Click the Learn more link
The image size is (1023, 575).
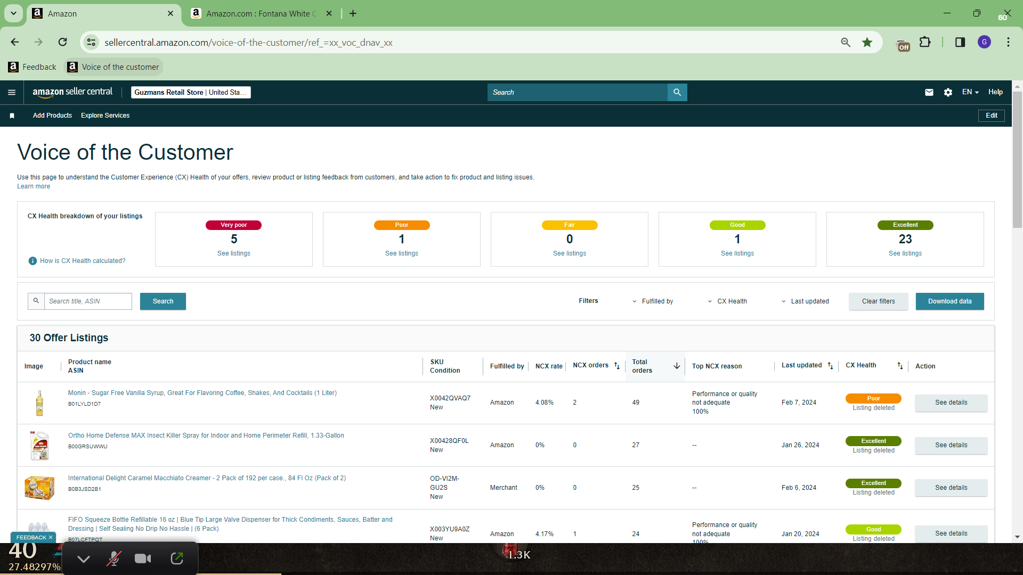click(34, 186)
